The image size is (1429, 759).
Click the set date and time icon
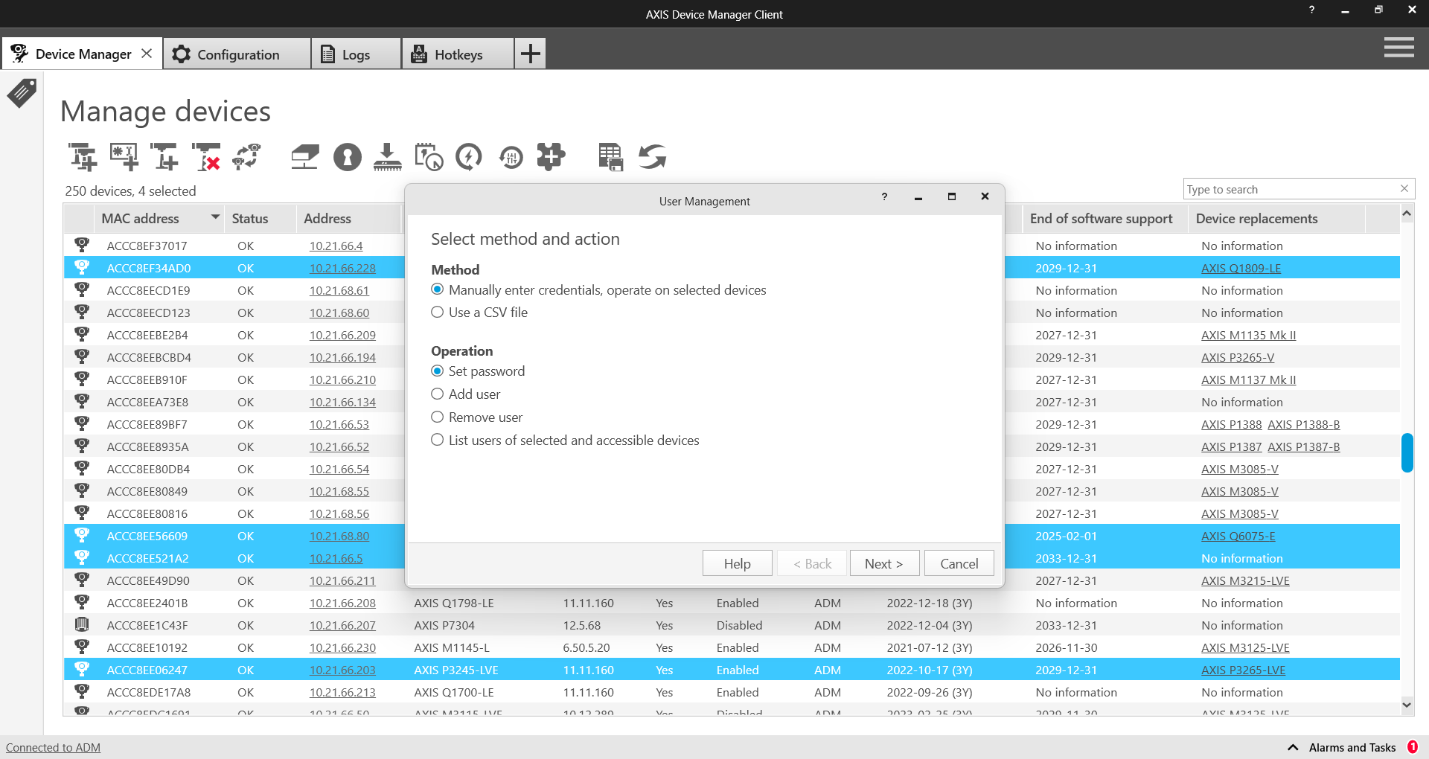(429, 157)
